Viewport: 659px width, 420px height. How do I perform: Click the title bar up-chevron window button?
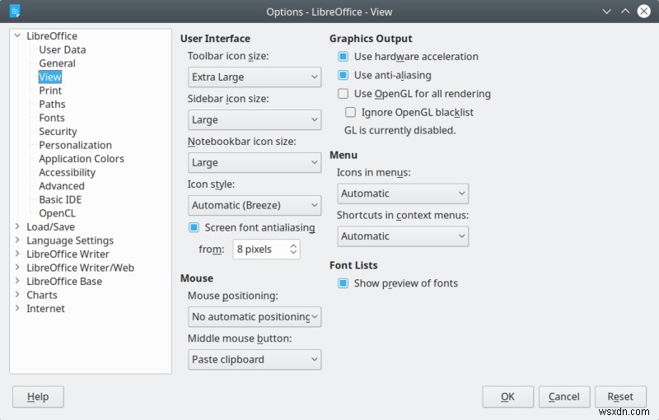[x=625, y=12]
